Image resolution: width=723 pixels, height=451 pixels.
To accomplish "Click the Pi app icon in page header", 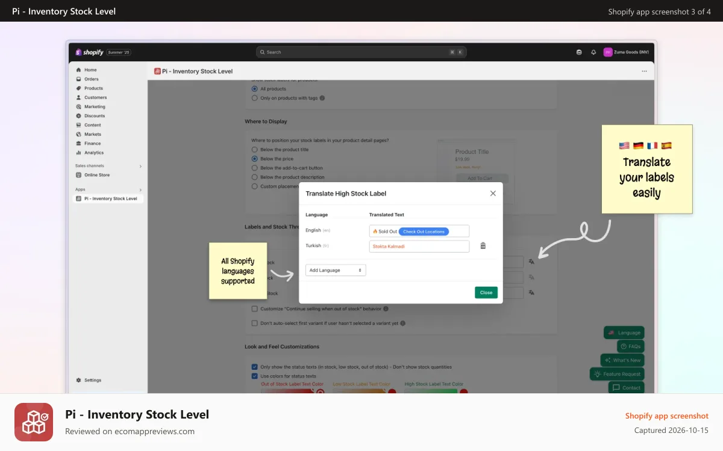I will 157,71.
